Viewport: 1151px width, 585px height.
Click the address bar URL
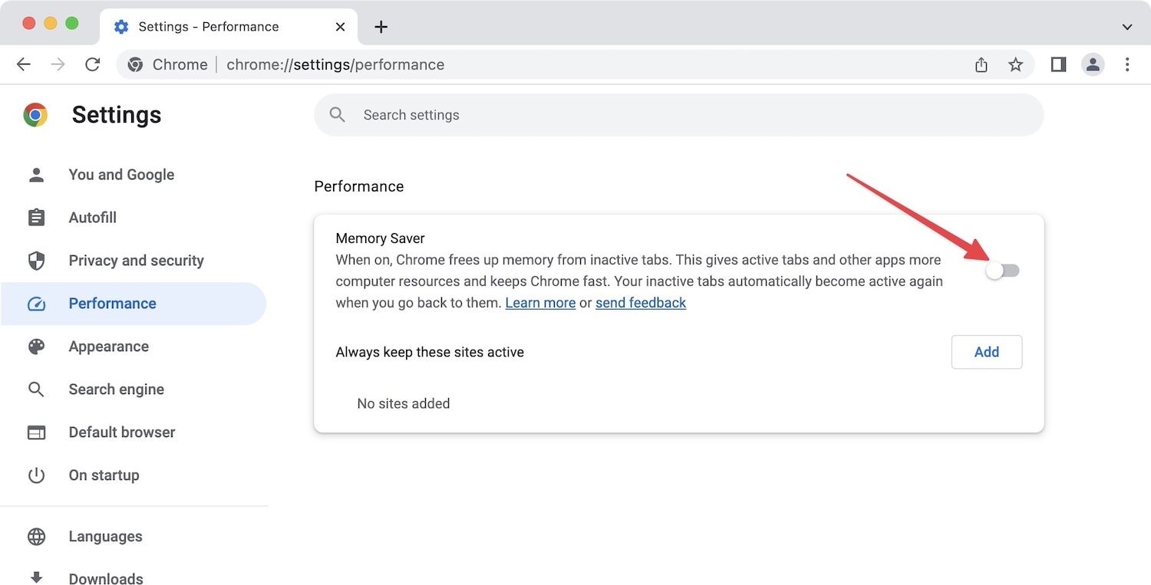coord(335,64)
